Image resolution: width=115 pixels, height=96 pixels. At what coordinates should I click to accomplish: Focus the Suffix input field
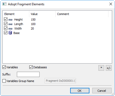pos(28,74)
